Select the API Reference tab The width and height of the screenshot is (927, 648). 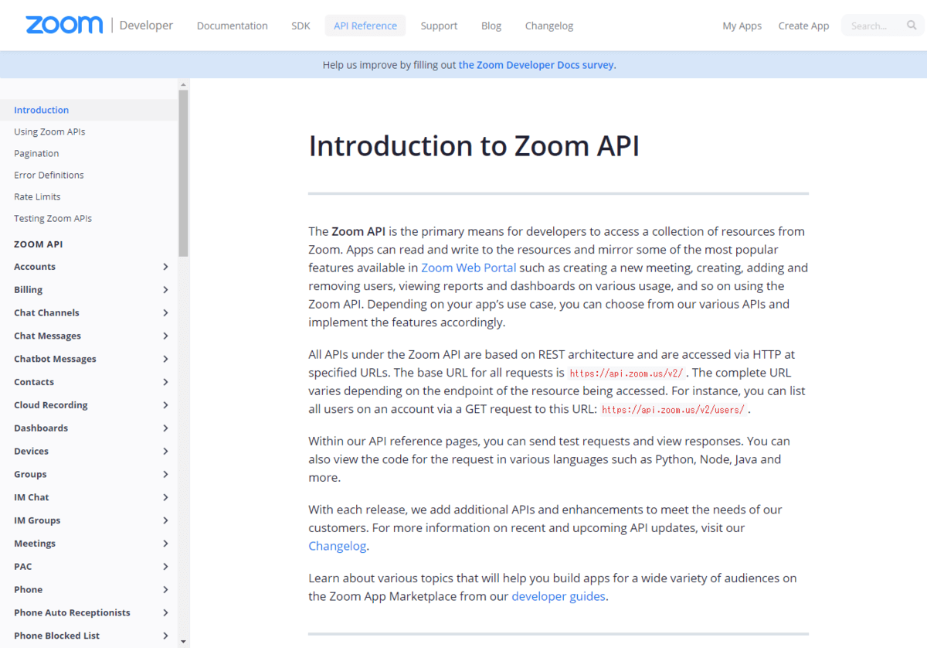click(x=365, y=26)
